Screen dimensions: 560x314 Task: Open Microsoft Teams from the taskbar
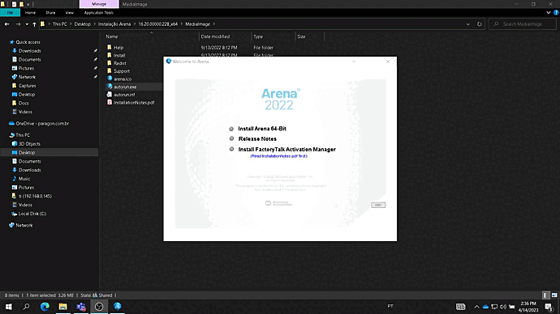[81, 307]
